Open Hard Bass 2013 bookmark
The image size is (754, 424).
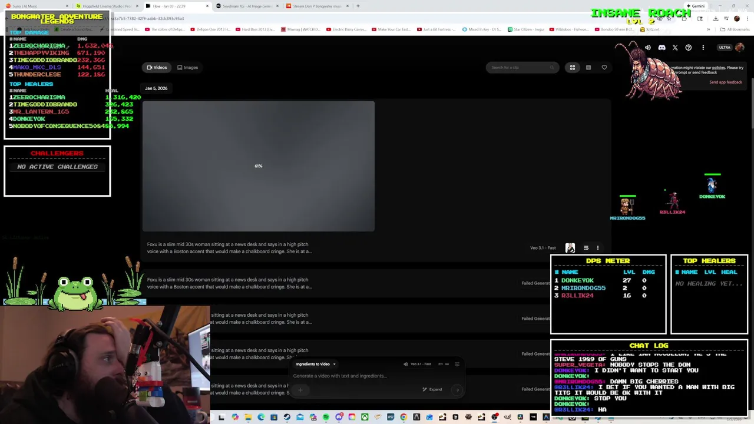point(255,29)
